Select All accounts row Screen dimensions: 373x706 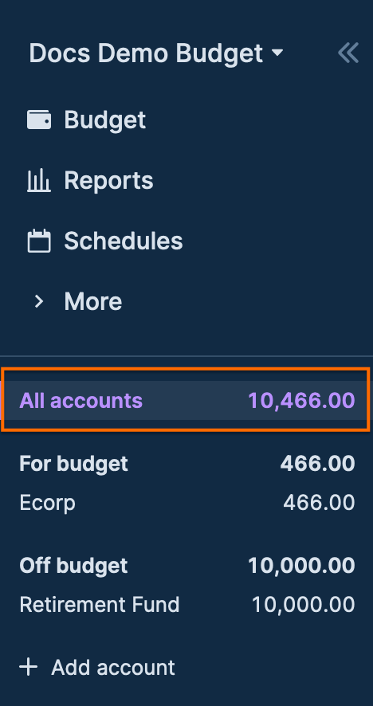click(x=186, y=400)
